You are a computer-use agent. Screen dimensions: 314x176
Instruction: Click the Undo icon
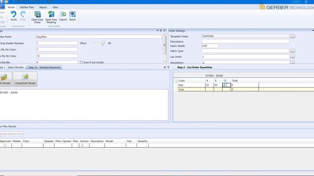[13, 16]
